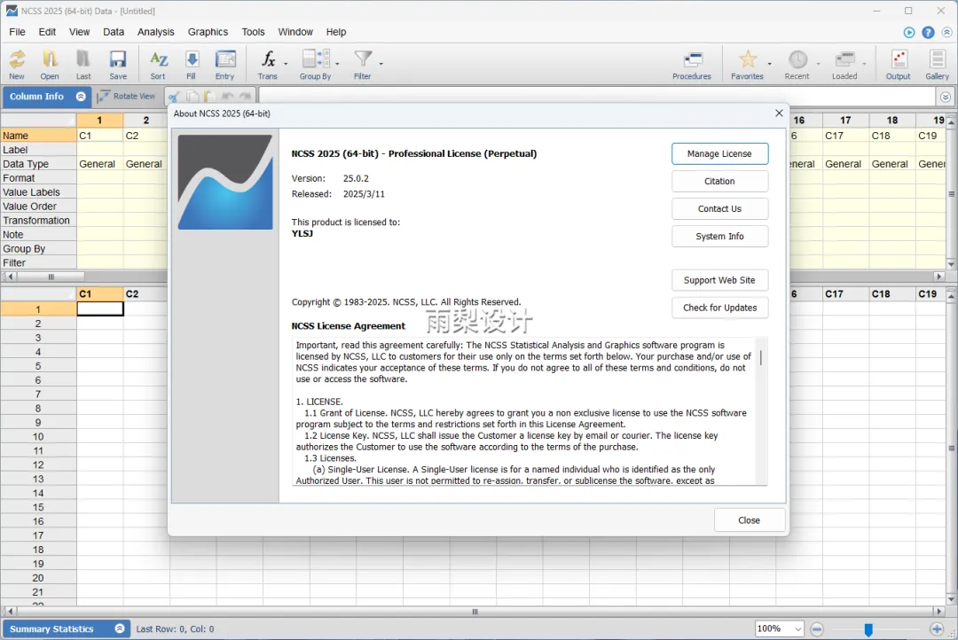Open the Procedures navigator icon

[692, 64]
